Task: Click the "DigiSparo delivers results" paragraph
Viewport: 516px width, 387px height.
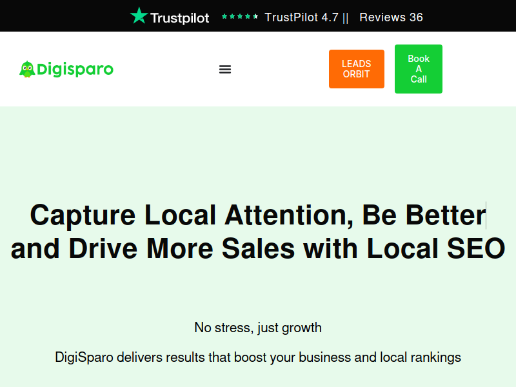Action: pyautogui.click(x=258, y=357)
